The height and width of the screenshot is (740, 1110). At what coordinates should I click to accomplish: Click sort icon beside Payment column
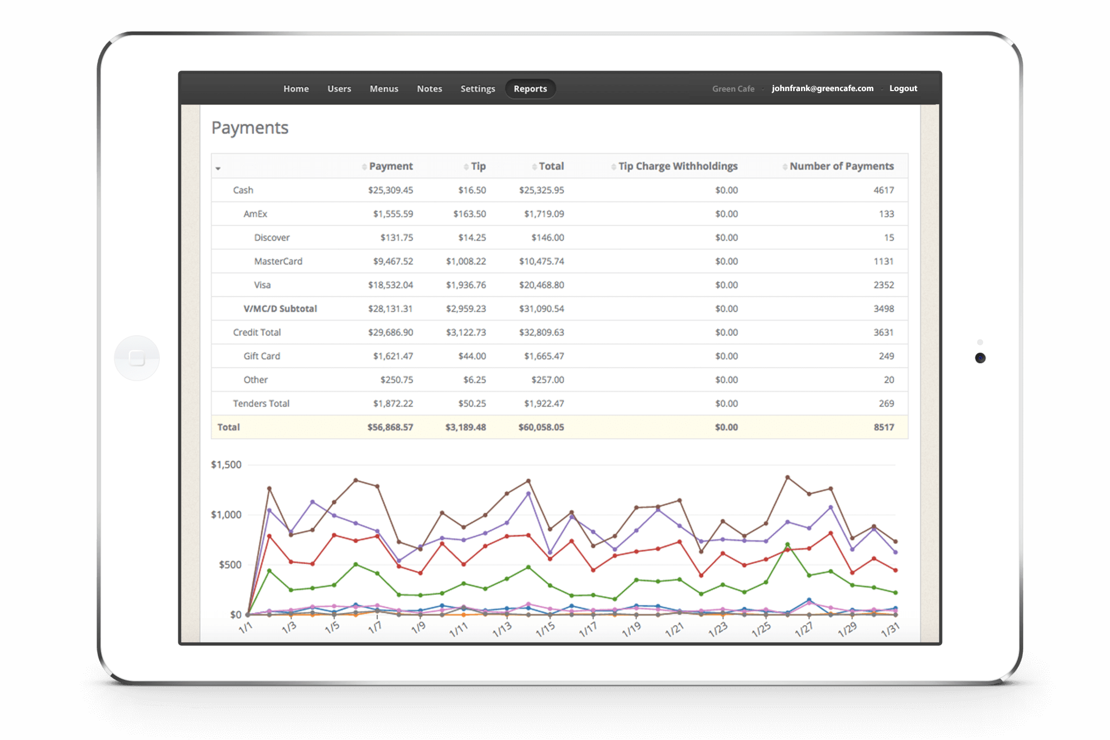364,167
